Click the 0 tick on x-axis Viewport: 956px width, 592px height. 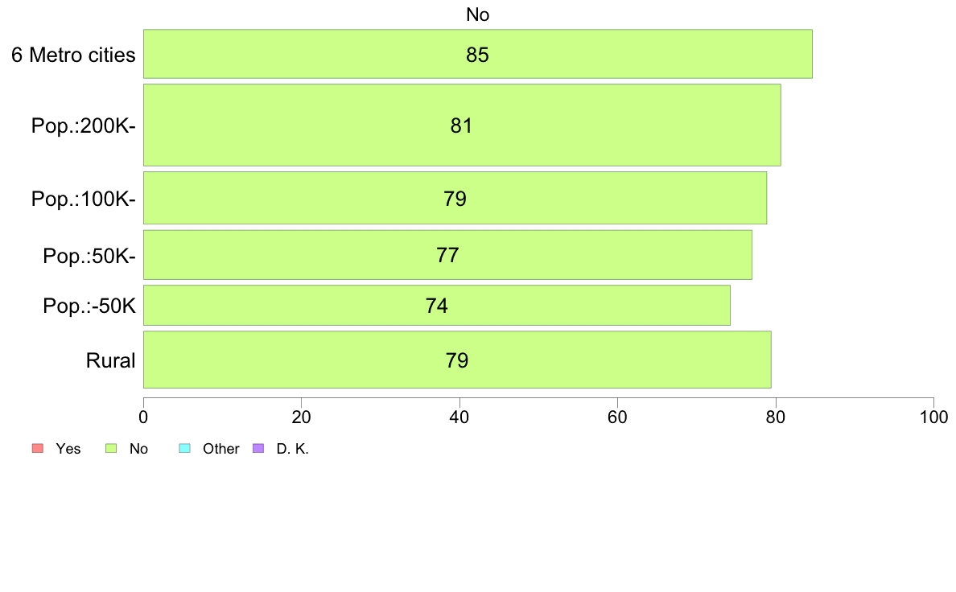[x=143, y=417]
